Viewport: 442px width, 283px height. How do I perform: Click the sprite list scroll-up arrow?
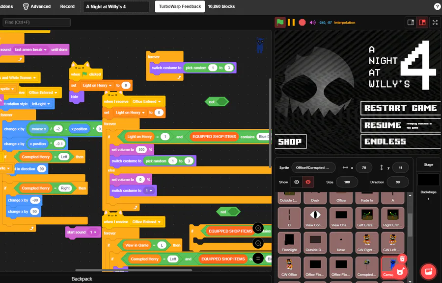[x=410, y=195]
